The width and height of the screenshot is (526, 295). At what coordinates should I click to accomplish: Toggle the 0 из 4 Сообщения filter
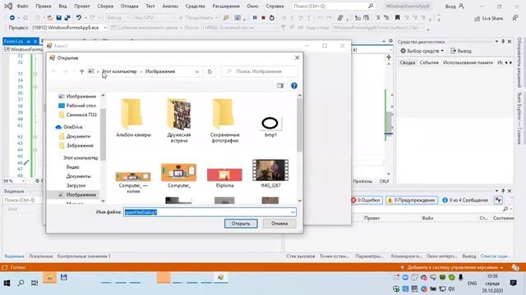click(x=465, y=200)
